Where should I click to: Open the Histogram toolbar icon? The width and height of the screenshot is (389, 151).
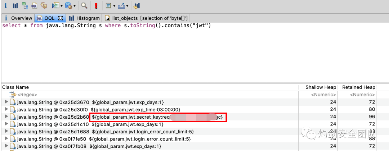tap(15, 5)
